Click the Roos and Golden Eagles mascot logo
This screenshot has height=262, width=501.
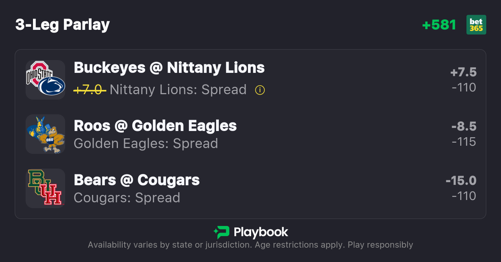(x=45, y=134)
